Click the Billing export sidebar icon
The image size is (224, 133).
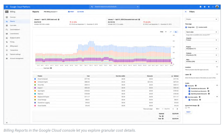coord(7,46)
